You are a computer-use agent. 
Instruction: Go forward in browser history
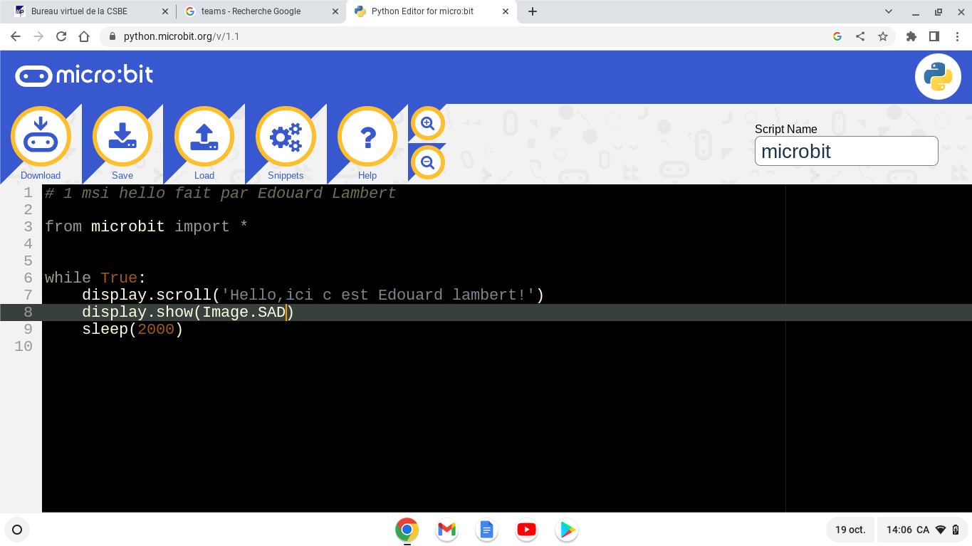click(x=38, y=36)
